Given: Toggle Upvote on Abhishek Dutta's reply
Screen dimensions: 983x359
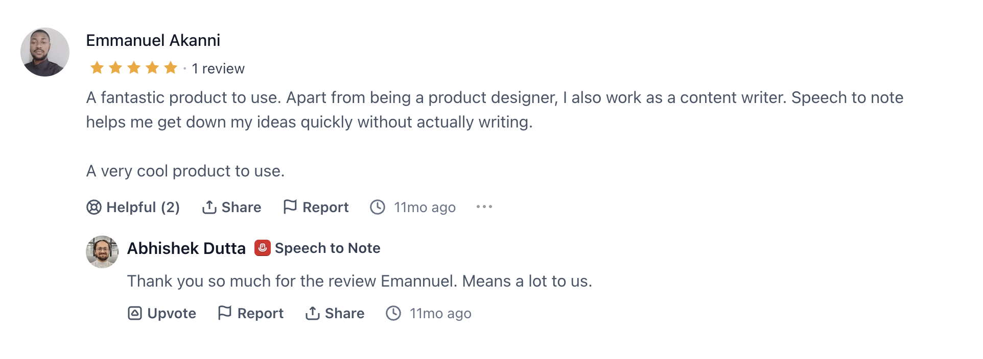Looking at the screenshot, I should (x=162, y=313).
